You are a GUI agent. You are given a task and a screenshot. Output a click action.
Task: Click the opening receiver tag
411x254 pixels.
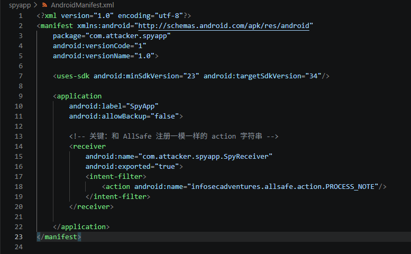(x=88, y=147)
